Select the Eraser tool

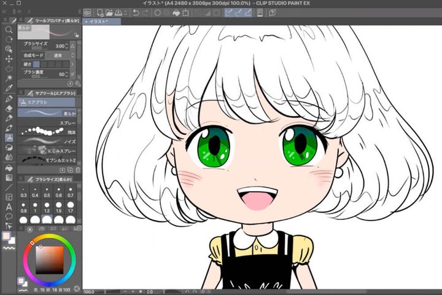coord(9,108)
